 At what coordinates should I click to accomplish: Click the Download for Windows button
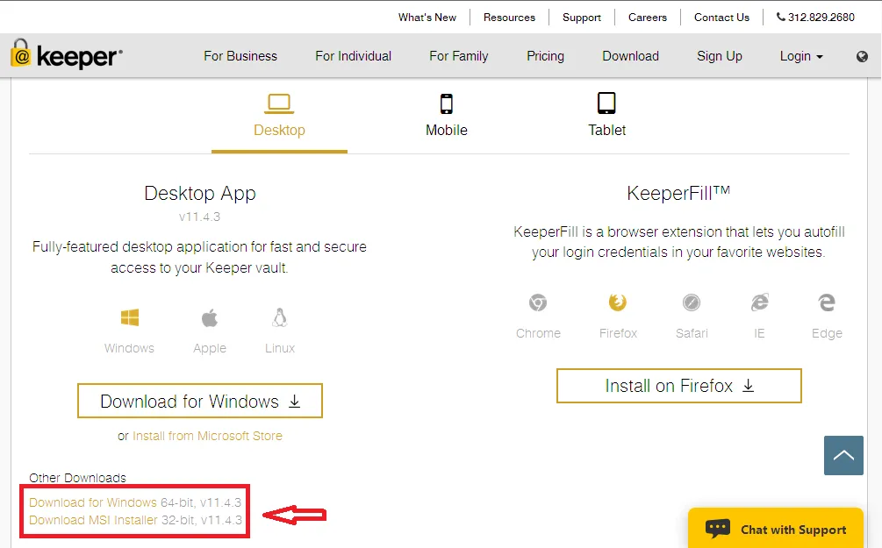pyautogui.click(x=200, y=401)
